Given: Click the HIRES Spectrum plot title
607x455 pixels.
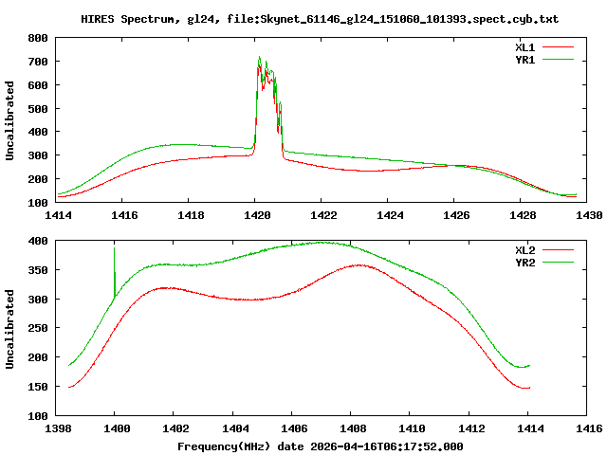Looking at the screenshot, I should 320,19.
